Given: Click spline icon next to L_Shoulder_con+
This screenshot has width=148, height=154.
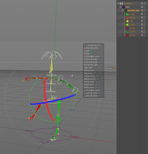Looking at the screenshot, I should click(x=101, y=90).
